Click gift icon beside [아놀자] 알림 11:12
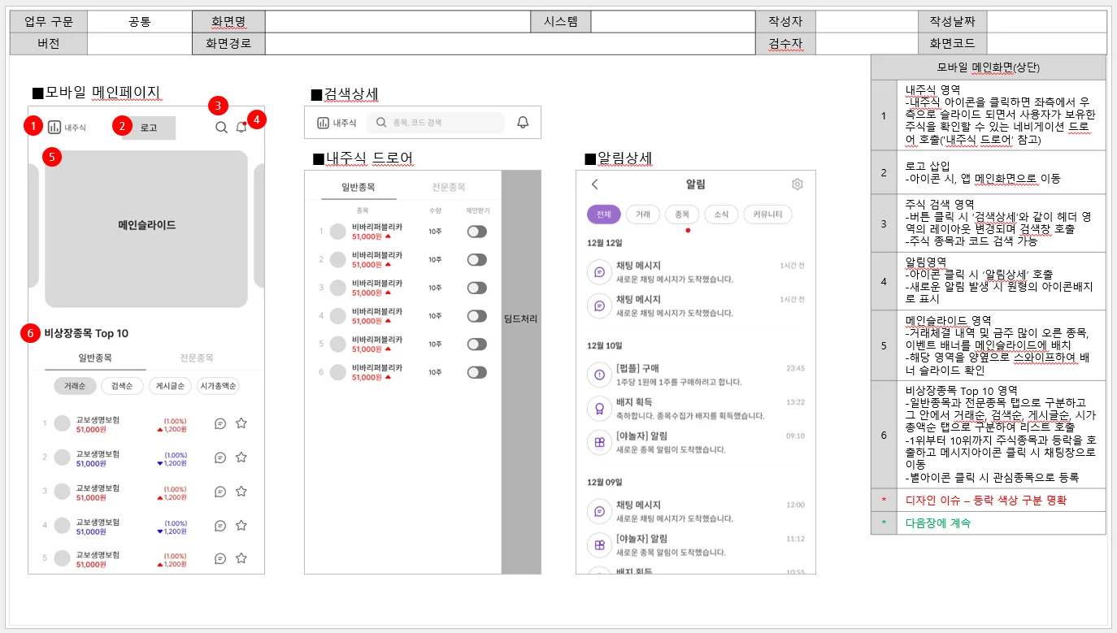Screen dimensions: 1117x633 tap(599, 545)
